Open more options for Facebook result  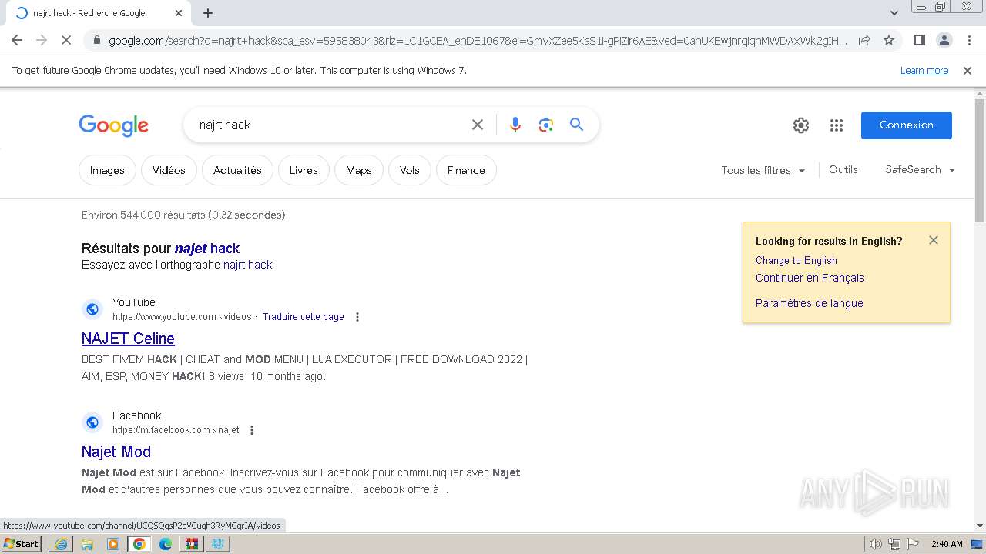click(x=251, y=430)
